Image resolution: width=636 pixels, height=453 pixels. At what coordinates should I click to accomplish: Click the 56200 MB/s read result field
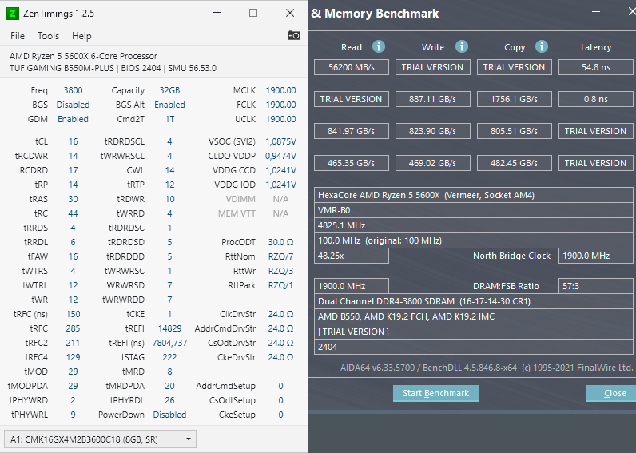(352, 67)
